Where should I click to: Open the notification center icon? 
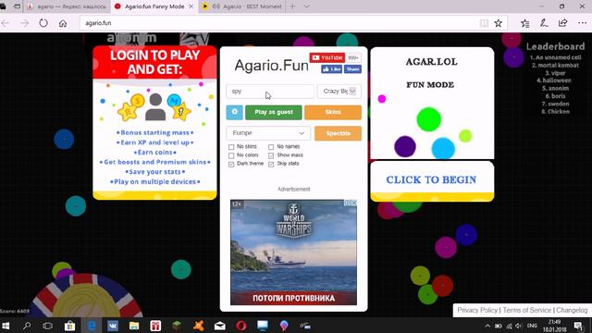tap(578, 326)
